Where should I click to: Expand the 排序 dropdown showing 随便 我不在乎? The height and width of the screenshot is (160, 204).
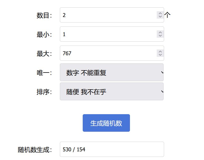[112, 92]
